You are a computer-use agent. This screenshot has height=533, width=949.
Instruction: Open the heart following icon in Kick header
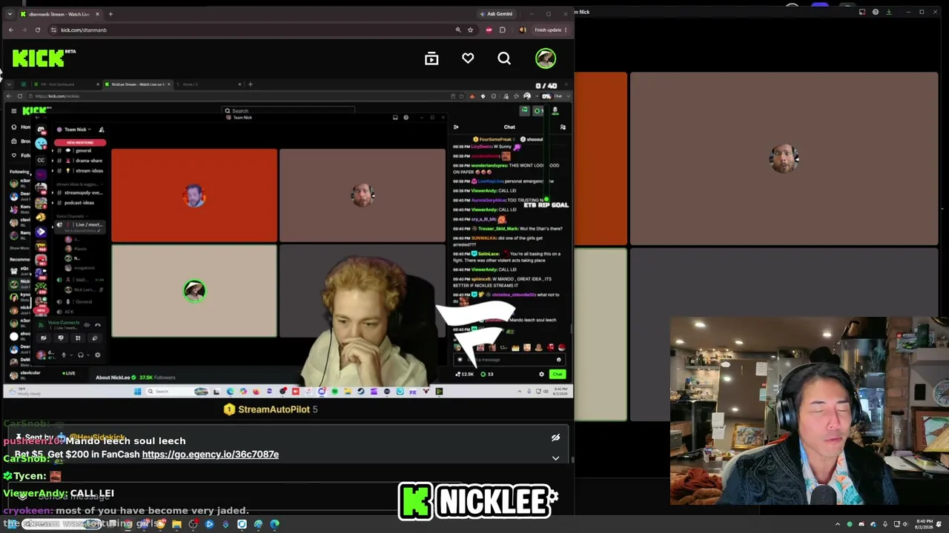tap(468, 58)
